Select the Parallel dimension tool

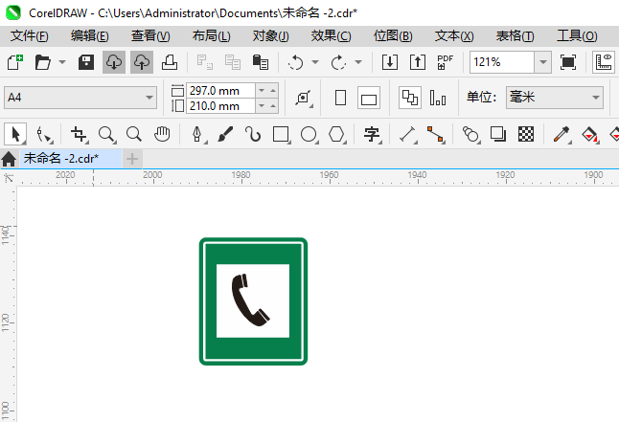[x=408, y=134]
